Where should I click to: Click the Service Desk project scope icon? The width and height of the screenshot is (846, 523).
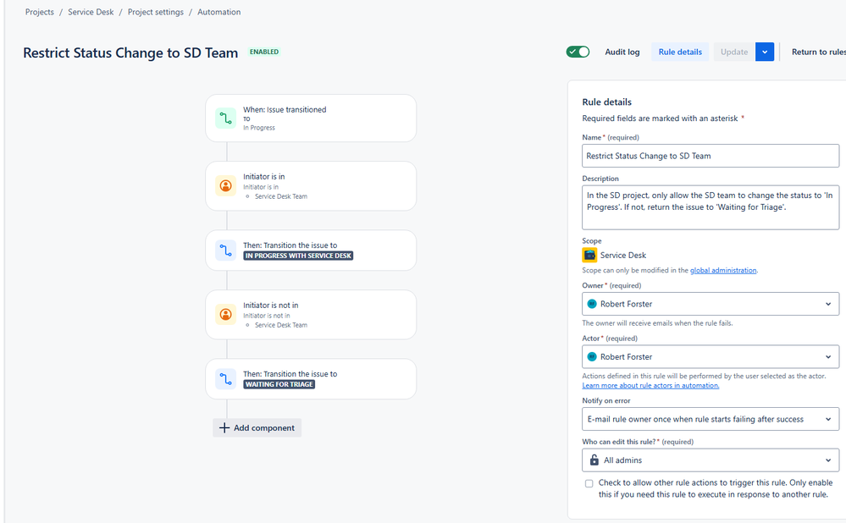click(589, 255)
